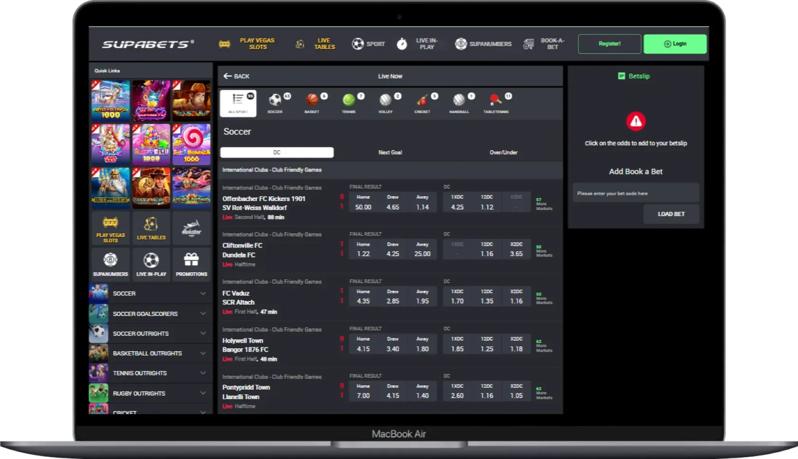This screenshot has height=459, width=798.
Task: Pick Away odds 1.14 for SV Rot-Weiss Walldorf
Action: [x=422, y=202]
